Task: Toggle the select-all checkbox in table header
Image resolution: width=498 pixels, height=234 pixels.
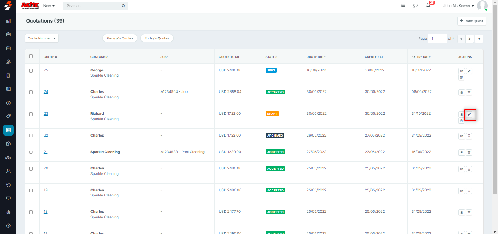Action: tap(31, 56)
